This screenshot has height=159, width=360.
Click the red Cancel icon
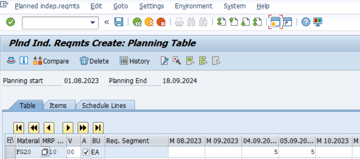tap(161, 22)
